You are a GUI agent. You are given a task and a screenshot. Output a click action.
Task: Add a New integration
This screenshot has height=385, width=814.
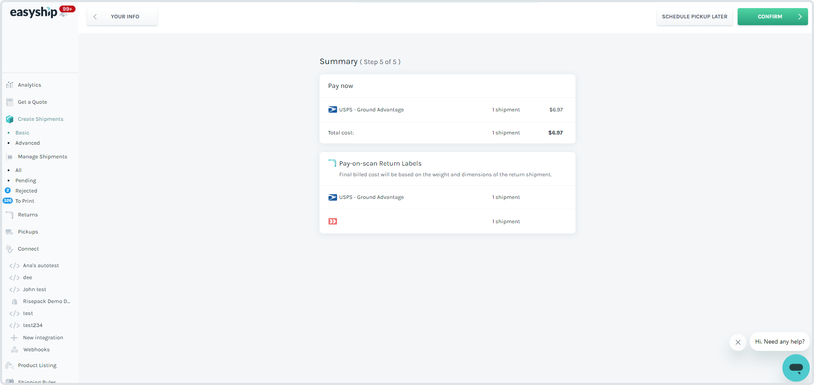pos(43,338)
